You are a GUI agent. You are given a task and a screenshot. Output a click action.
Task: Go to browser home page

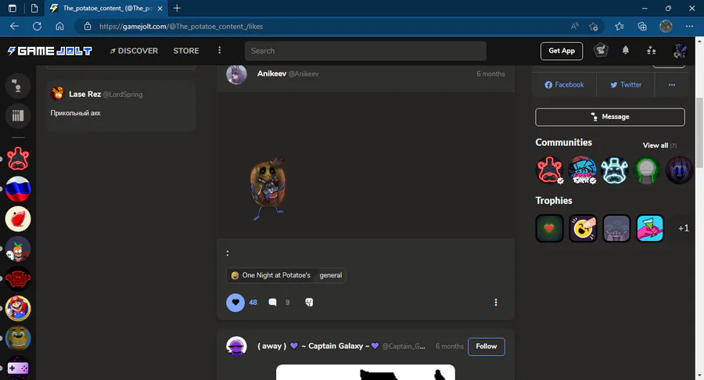[59, 26]
